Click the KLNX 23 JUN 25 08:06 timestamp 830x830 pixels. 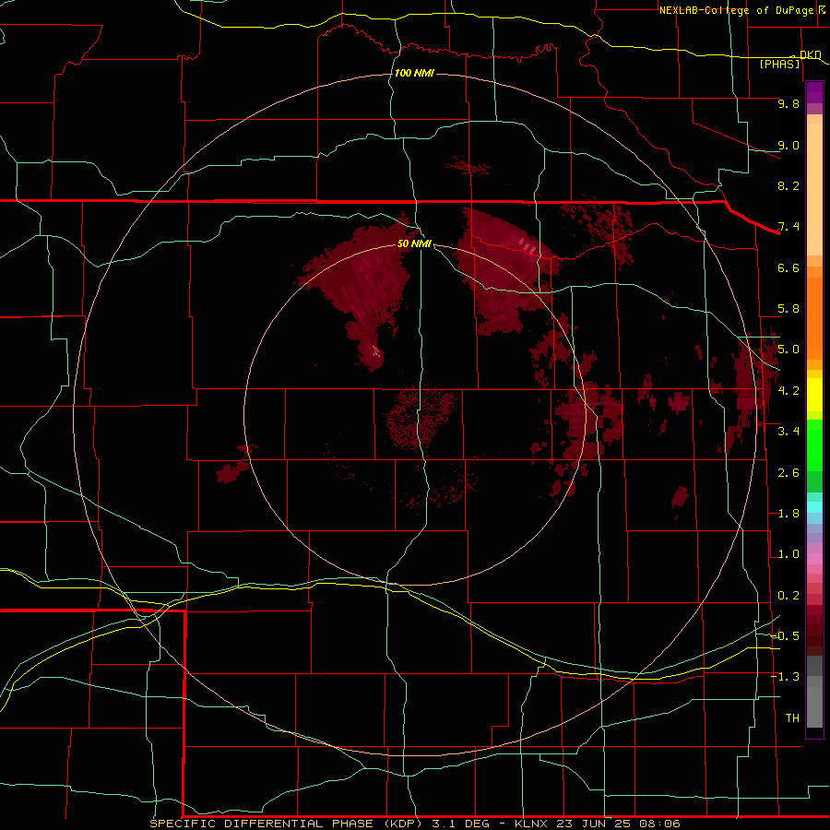tap(597, 824)
